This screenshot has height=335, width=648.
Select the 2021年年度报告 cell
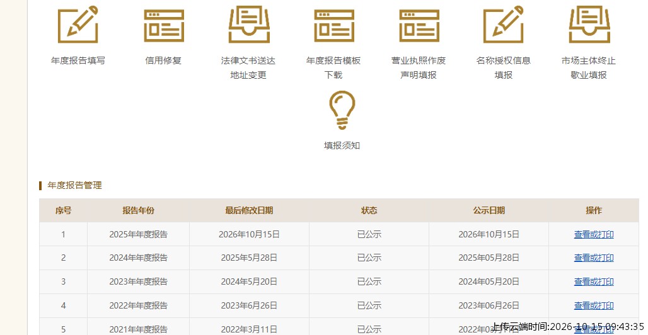(139, 327)
